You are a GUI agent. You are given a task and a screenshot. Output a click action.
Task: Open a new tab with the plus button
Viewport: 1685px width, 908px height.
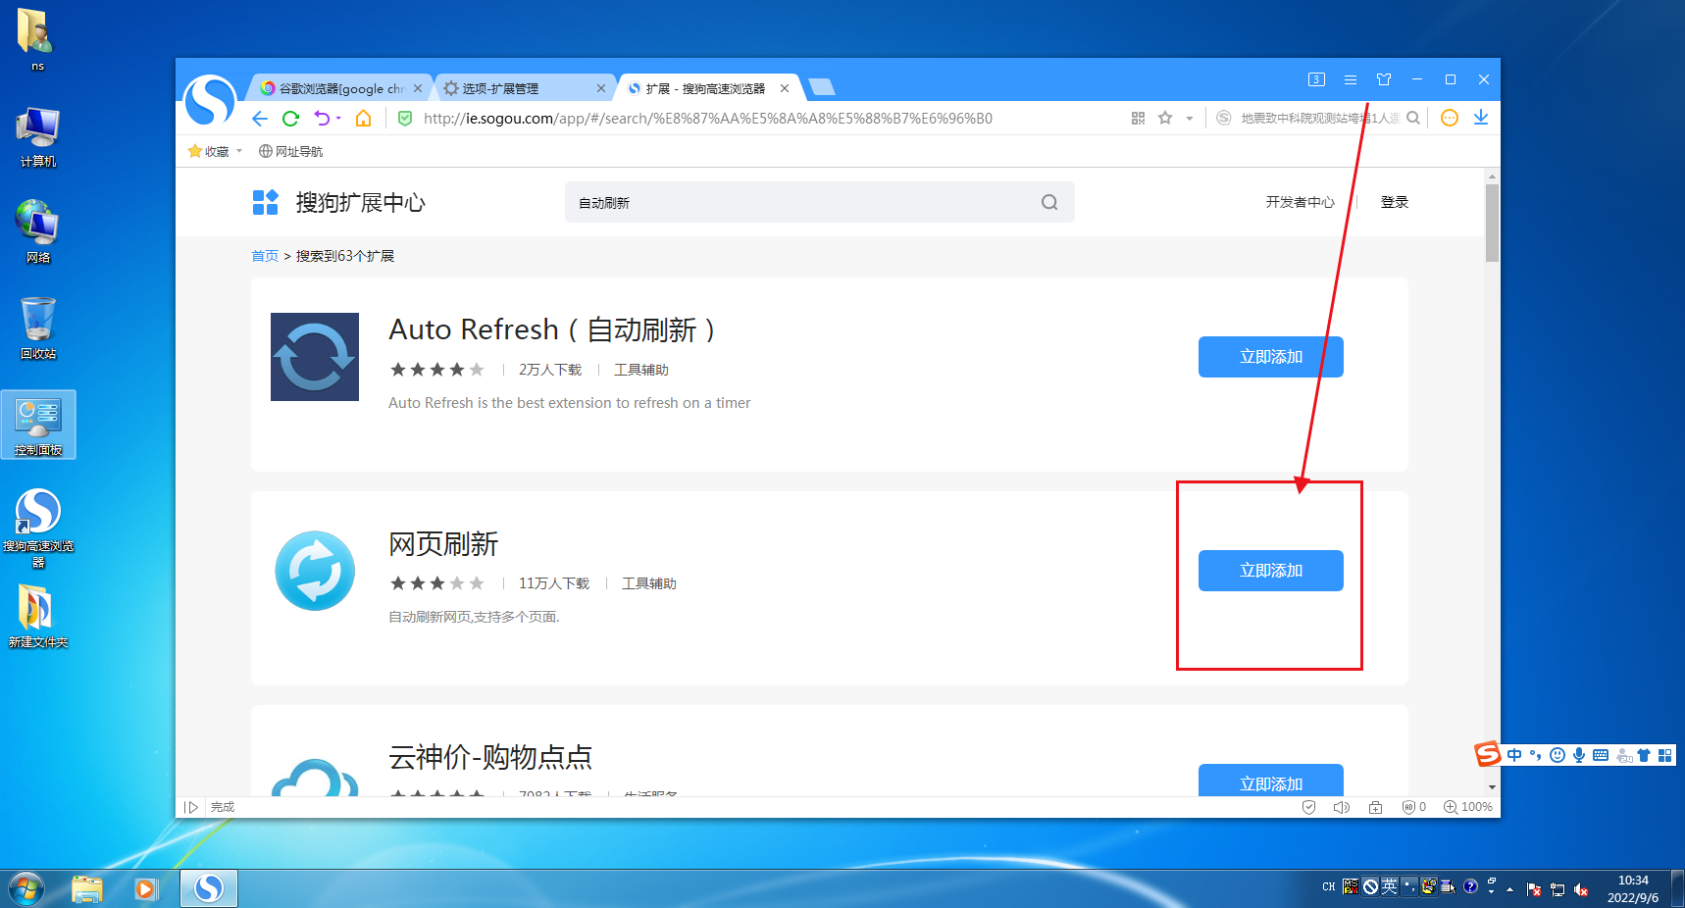(822, 87)
